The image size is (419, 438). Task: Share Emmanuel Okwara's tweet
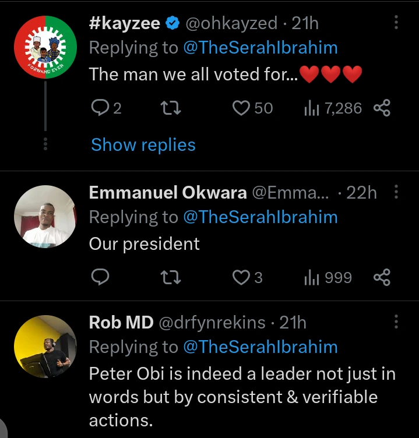[382, 277]
